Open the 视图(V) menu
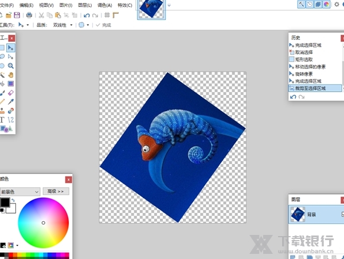This screenshot has width=344, height=259. (46, 5)
